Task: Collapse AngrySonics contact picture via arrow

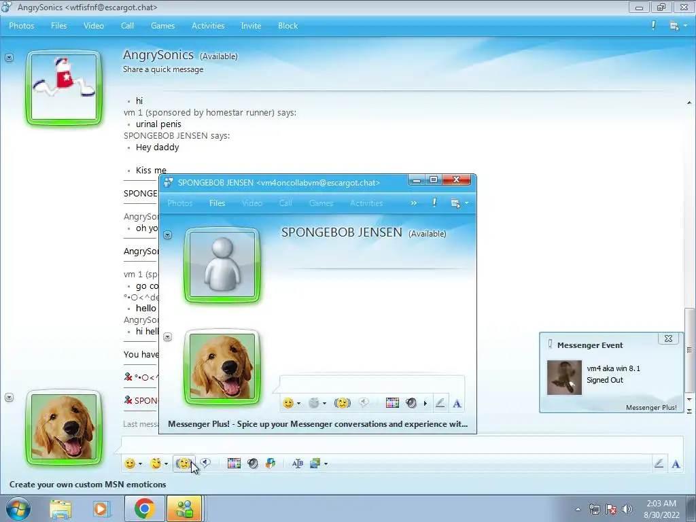Action: (9, 57)
